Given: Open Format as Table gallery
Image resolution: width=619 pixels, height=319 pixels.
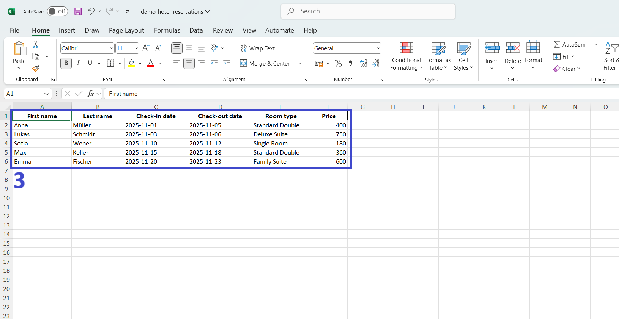Looking at the screenshot, I should [438, 56].
